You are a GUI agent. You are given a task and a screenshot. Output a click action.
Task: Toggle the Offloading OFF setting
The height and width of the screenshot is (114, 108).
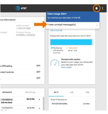pos(38,66)
